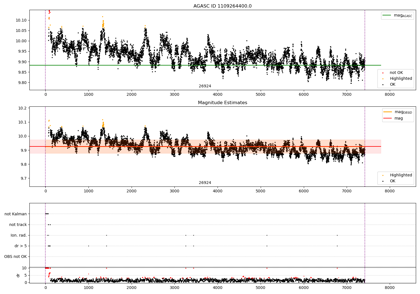
Task: Click the 'dr' y-axis label
Action: [x=18, y=275]
